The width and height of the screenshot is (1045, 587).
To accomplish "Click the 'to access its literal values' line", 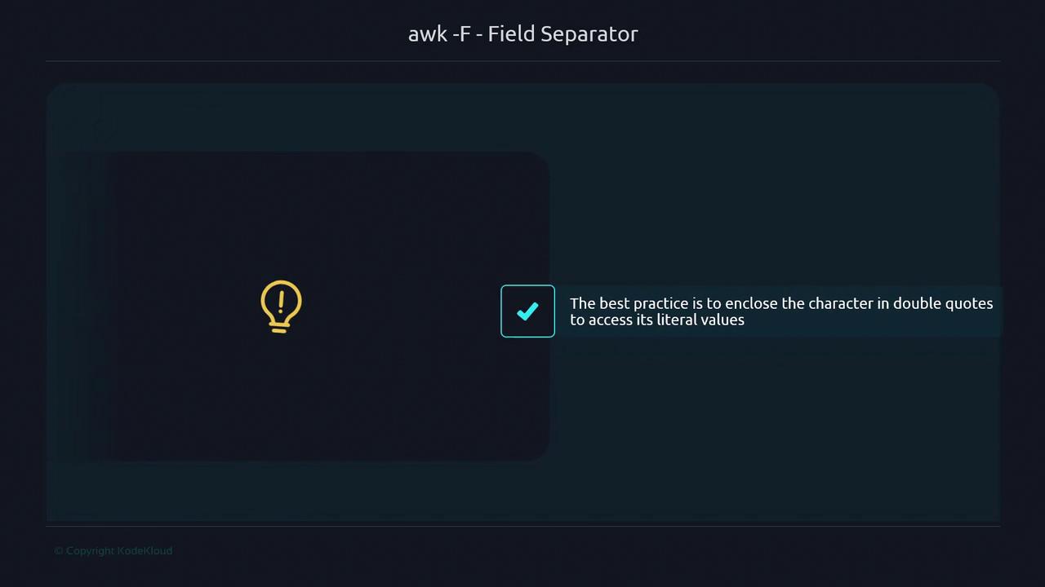I will [657, 320].
